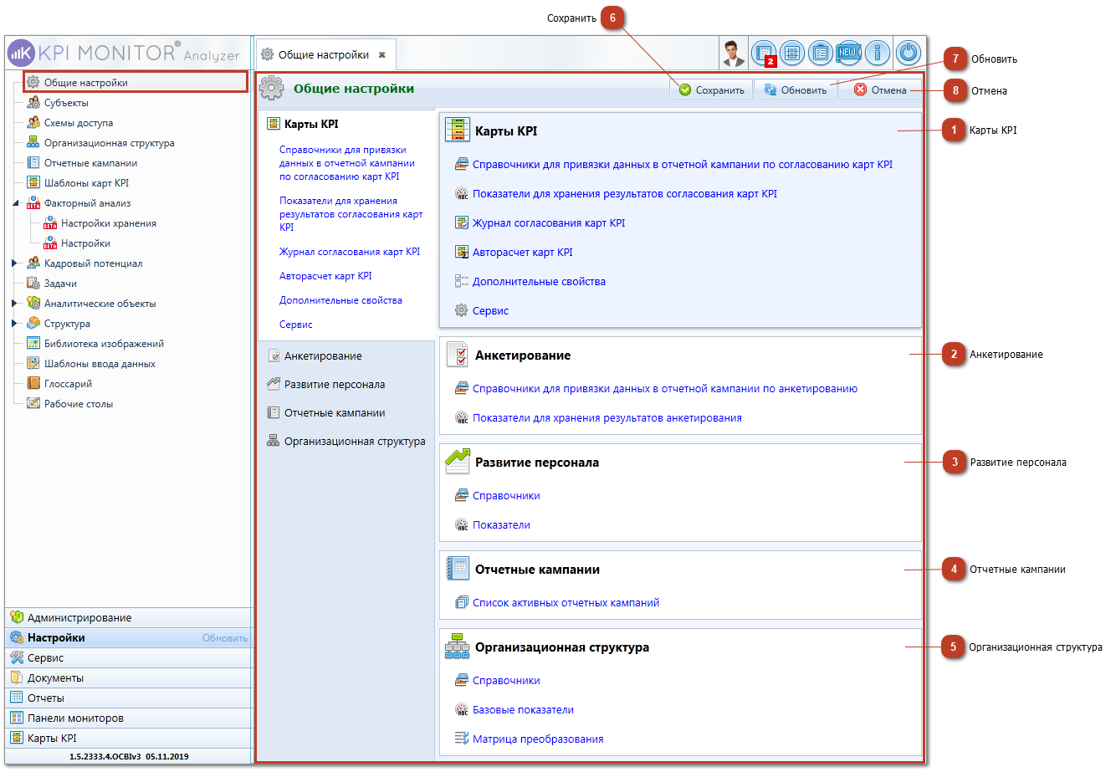Image resolution: width=1116 pixels, height=772 pixels.
Task: Click the Общие настройки page gear icon
Action: coord(271,88)
